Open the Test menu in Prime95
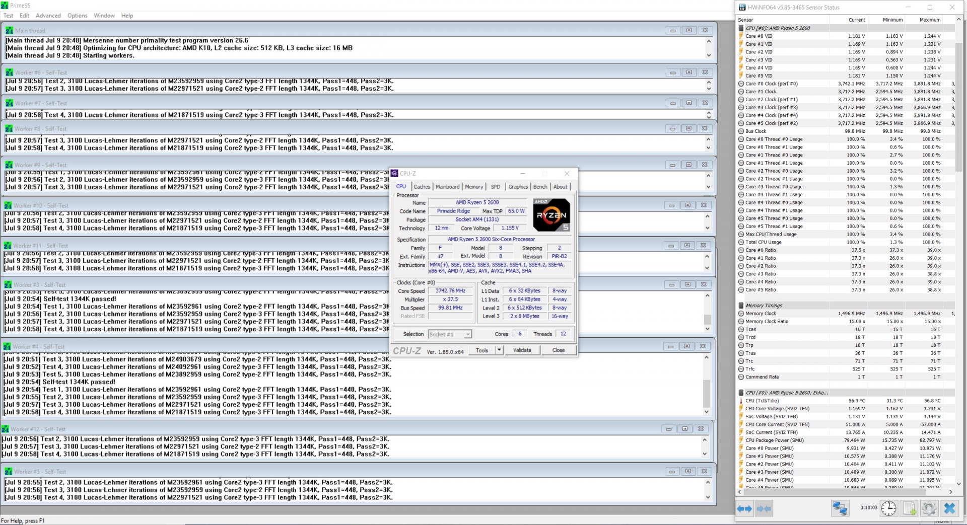967x525 pixels. (x=8, y=16)
